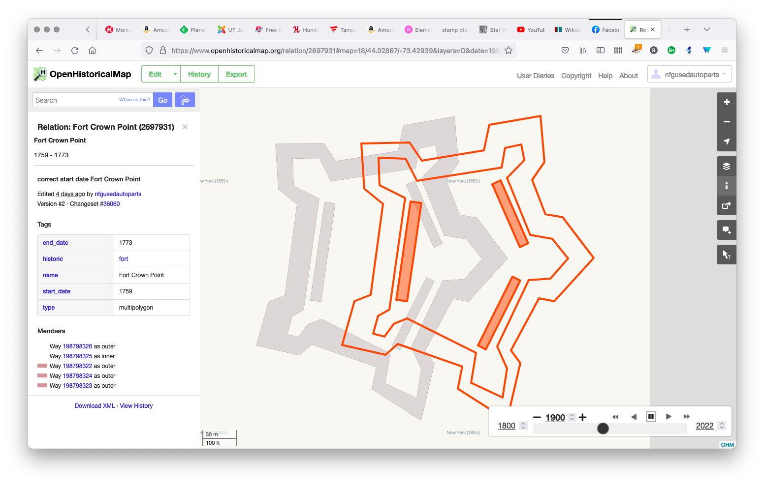
Task: Share the current map view
Action: (726, 205)
